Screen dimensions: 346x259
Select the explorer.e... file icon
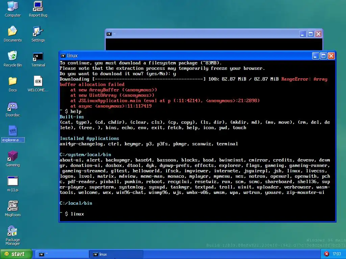[x=13, y=134]
